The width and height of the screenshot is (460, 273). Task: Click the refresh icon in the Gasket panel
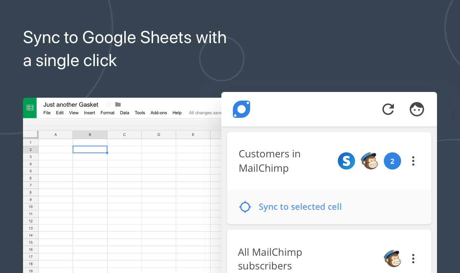(388, 109)
